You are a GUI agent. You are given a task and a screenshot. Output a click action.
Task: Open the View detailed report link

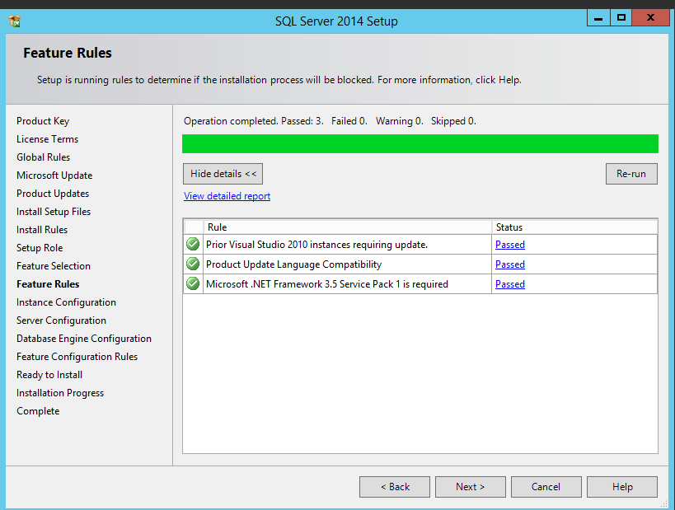pyautogui.click(x=227, y=196)
